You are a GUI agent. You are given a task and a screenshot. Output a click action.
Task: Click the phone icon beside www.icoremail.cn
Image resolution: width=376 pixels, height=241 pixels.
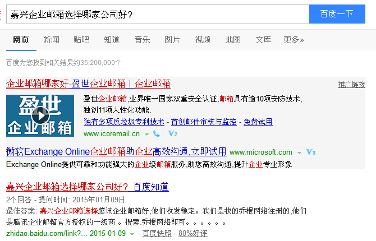[157, 134]
